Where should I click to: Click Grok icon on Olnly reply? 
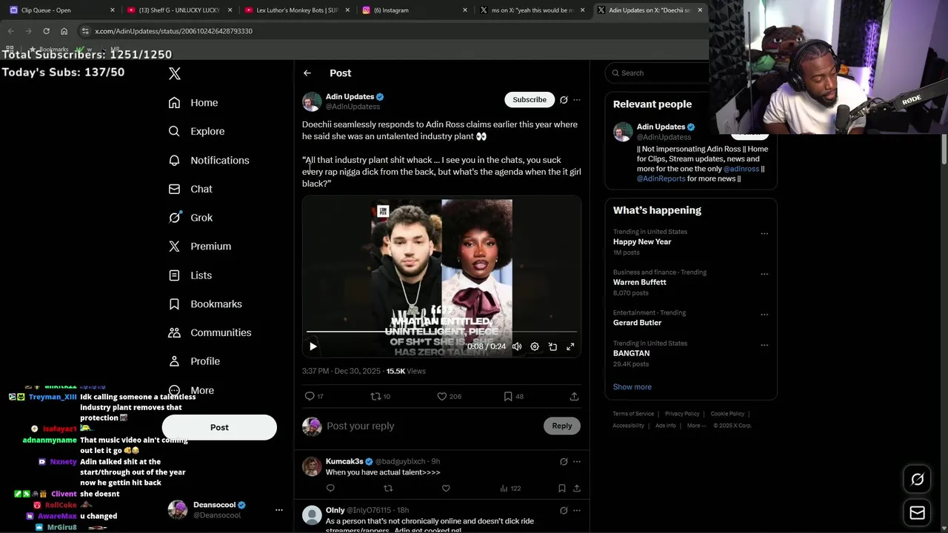[x=564, y=510]
